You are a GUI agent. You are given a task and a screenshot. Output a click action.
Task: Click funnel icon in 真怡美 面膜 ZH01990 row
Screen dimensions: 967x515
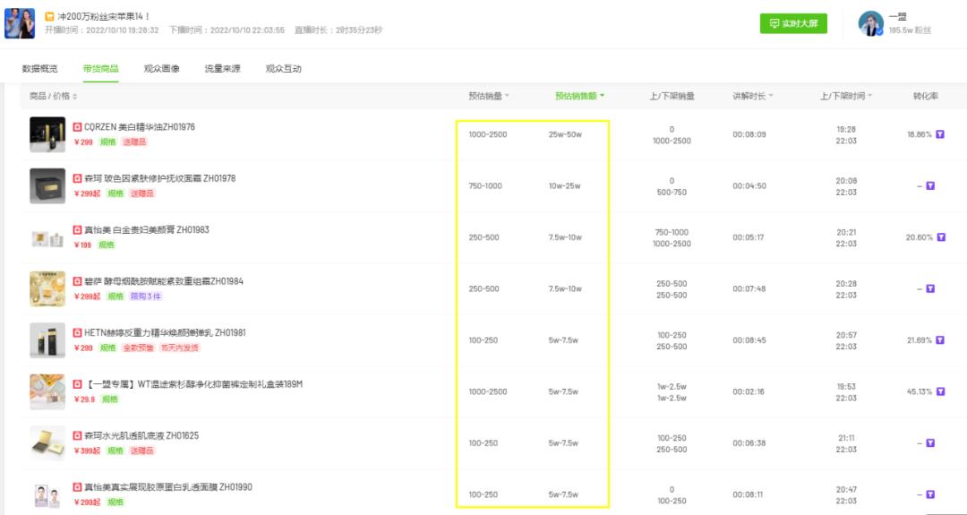click(930, 494)
